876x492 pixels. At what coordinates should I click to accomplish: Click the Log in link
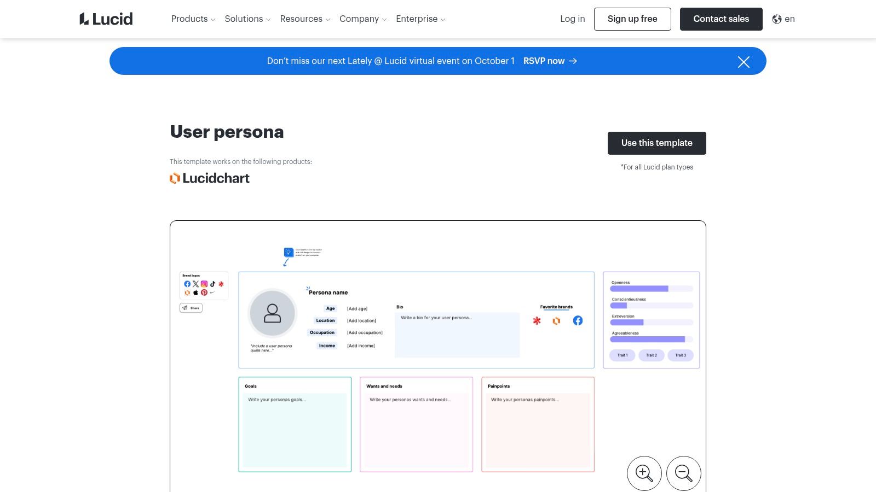(x=573, y=19)
